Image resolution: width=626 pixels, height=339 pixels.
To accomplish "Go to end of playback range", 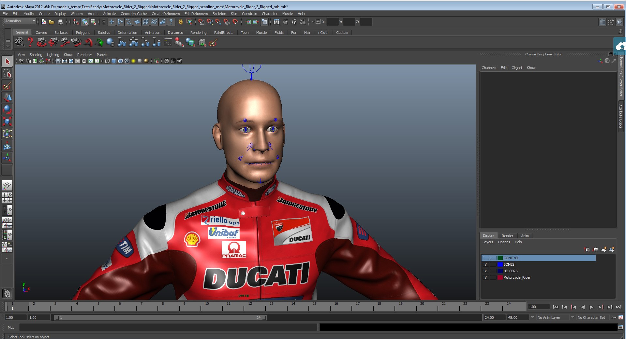I will point(619,307).
